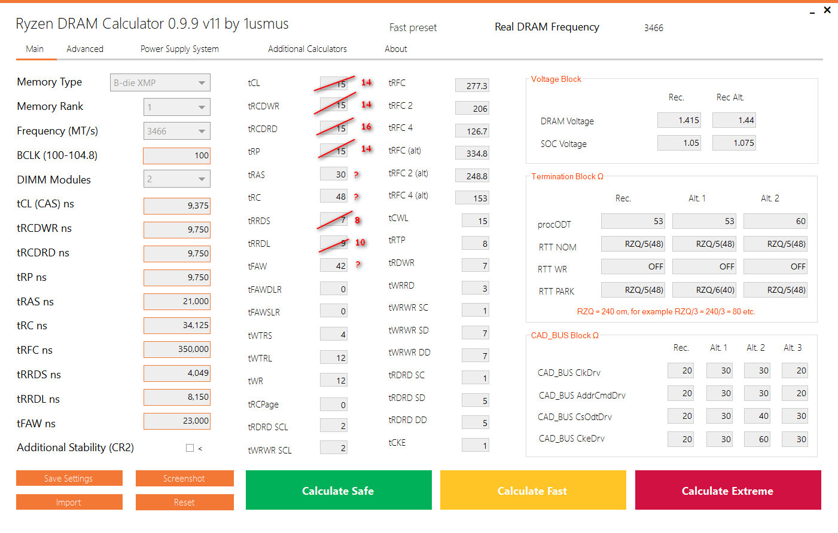This screenshot has width=838, height=533.
Task: Focus the tRRDS ns input field
Action: pos(177,373)
